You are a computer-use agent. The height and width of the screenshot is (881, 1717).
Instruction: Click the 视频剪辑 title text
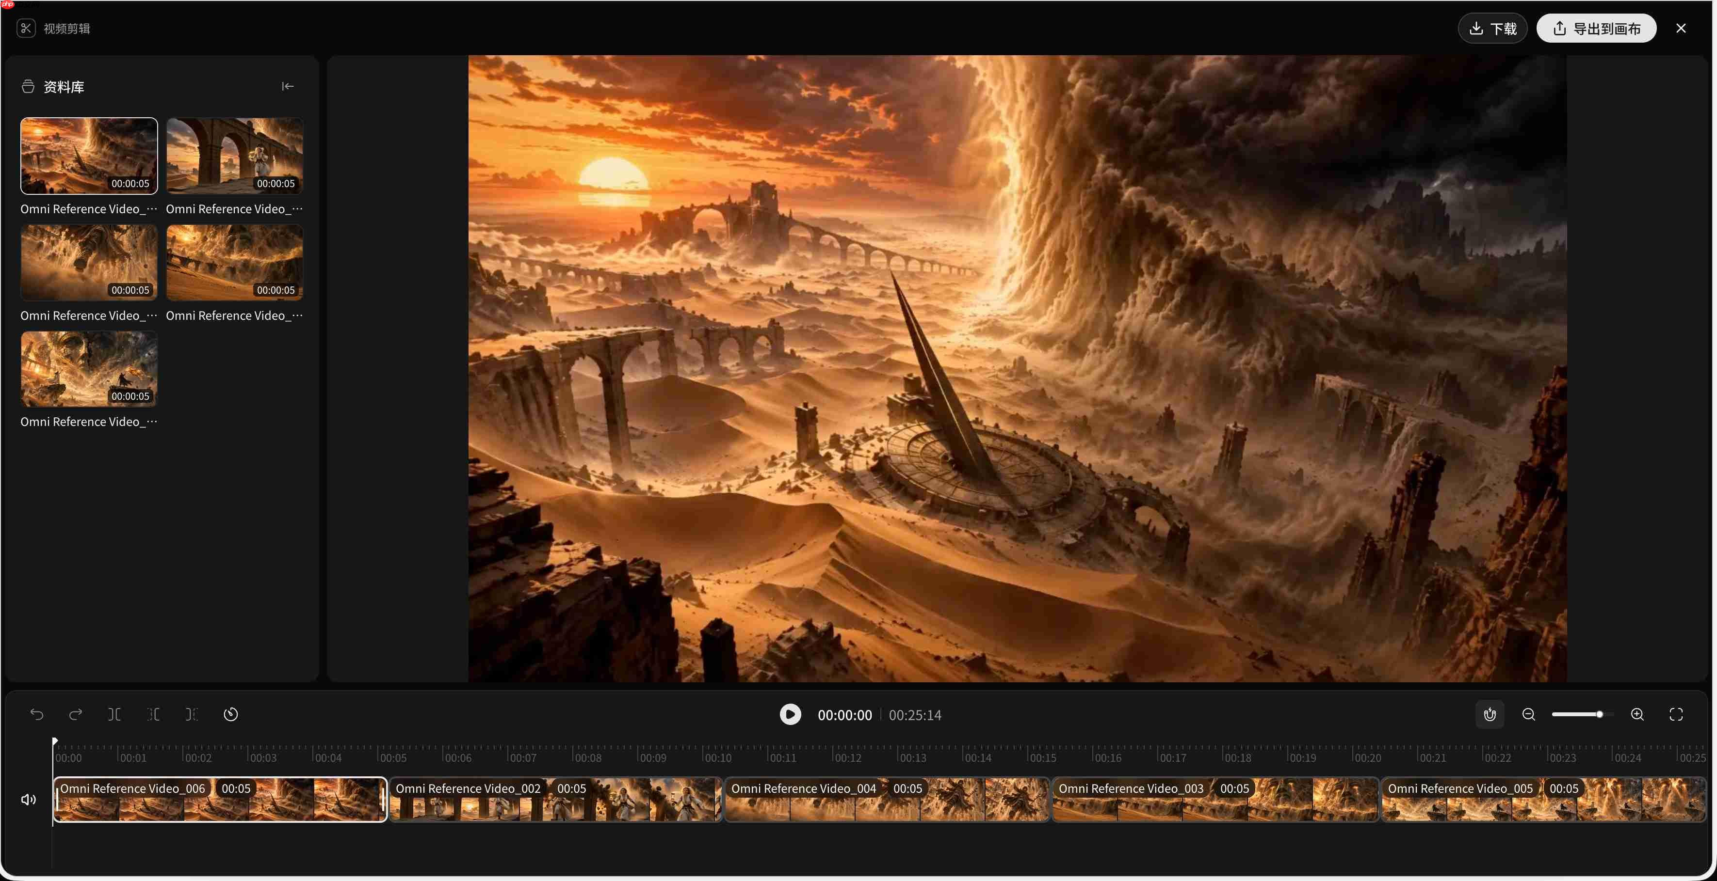pyautogui.click(x=66, y=29)
